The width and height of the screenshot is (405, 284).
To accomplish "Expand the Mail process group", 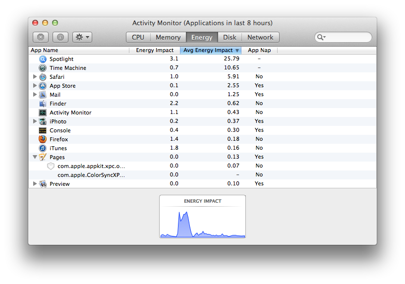I will (x=35, y=95).
